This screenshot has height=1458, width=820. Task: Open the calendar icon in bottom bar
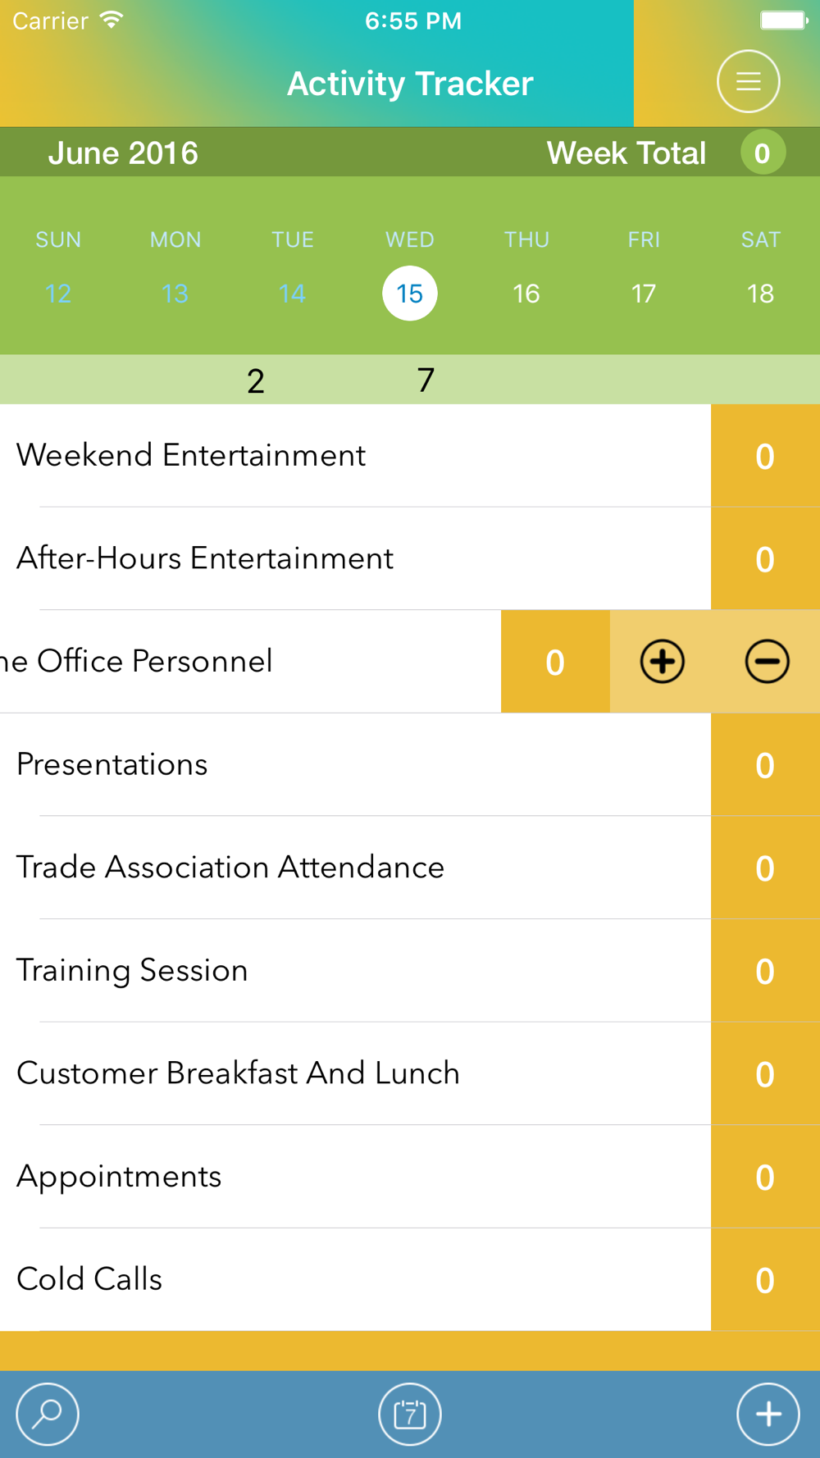coord(410,1414)
